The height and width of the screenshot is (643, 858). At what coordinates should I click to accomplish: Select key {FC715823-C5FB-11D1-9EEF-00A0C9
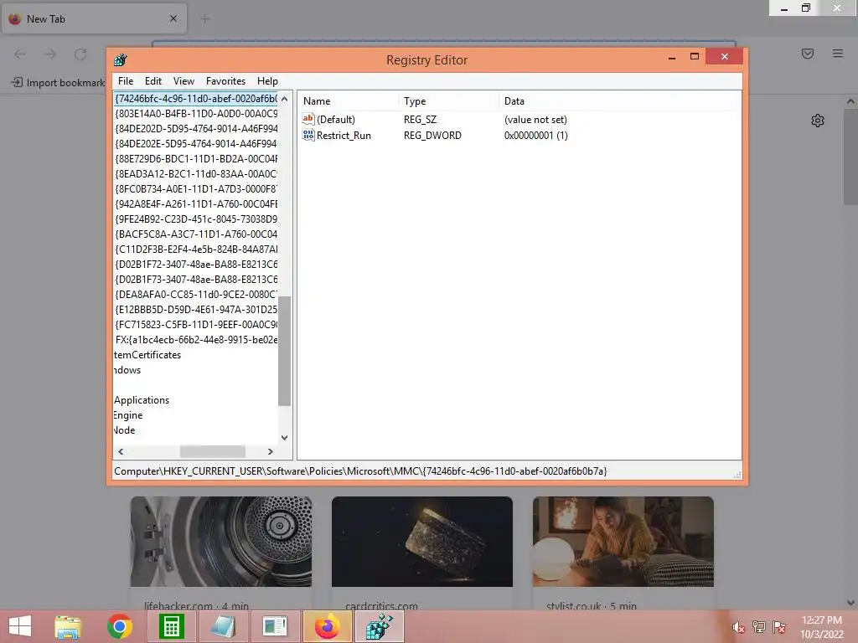coord(196,324)
